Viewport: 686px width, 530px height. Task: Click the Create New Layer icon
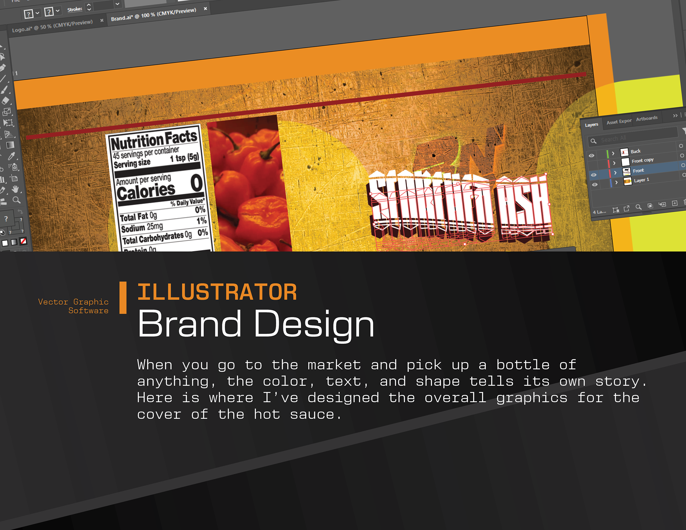675,203
